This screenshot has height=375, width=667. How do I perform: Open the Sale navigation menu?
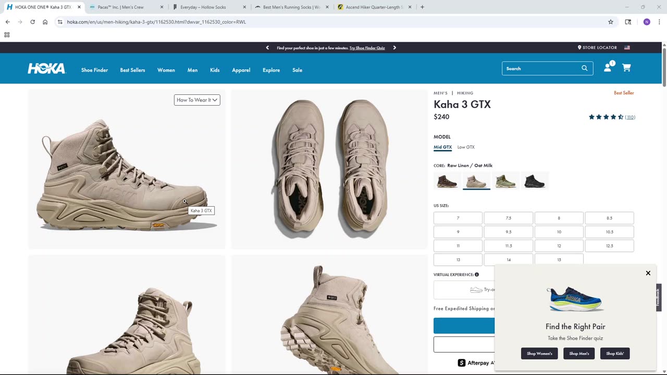[x=297, y=70]
